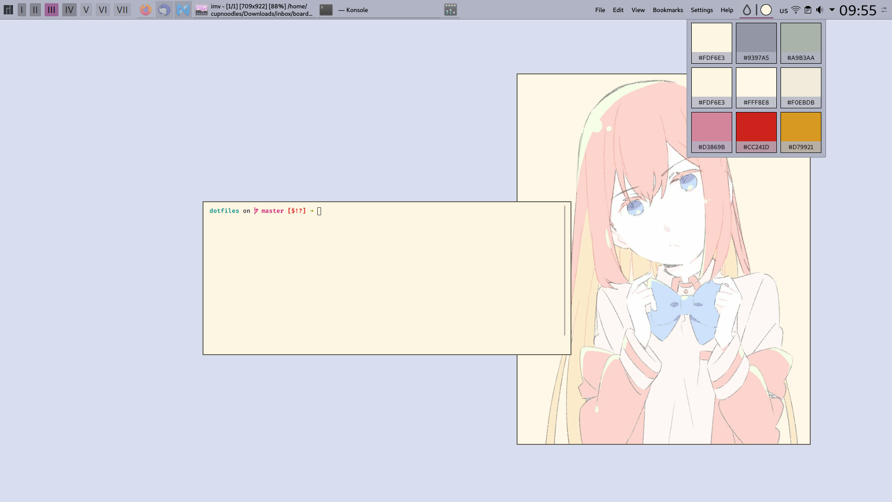Click the Visual Studio Code icon
The width and height of the screenshot is (892, 502).
click(183, 10)
